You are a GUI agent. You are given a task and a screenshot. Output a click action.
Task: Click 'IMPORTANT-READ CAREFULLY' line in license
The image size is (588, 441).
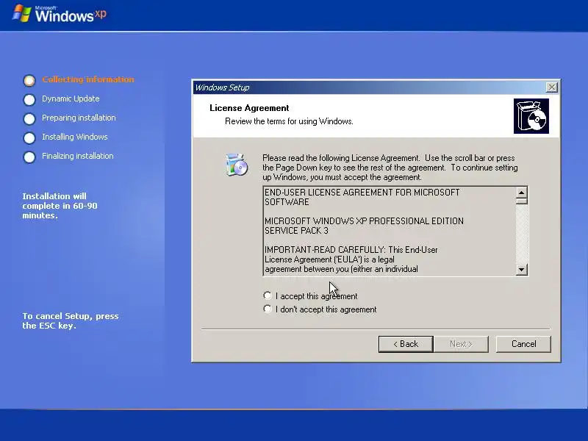[351, 250]
